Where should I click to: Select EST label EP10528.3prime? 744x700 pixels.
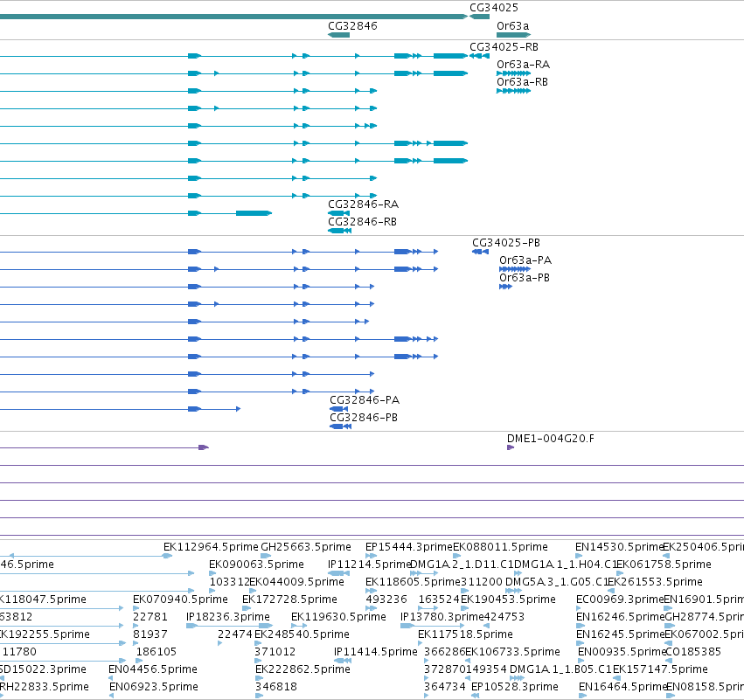pos(515,687)
